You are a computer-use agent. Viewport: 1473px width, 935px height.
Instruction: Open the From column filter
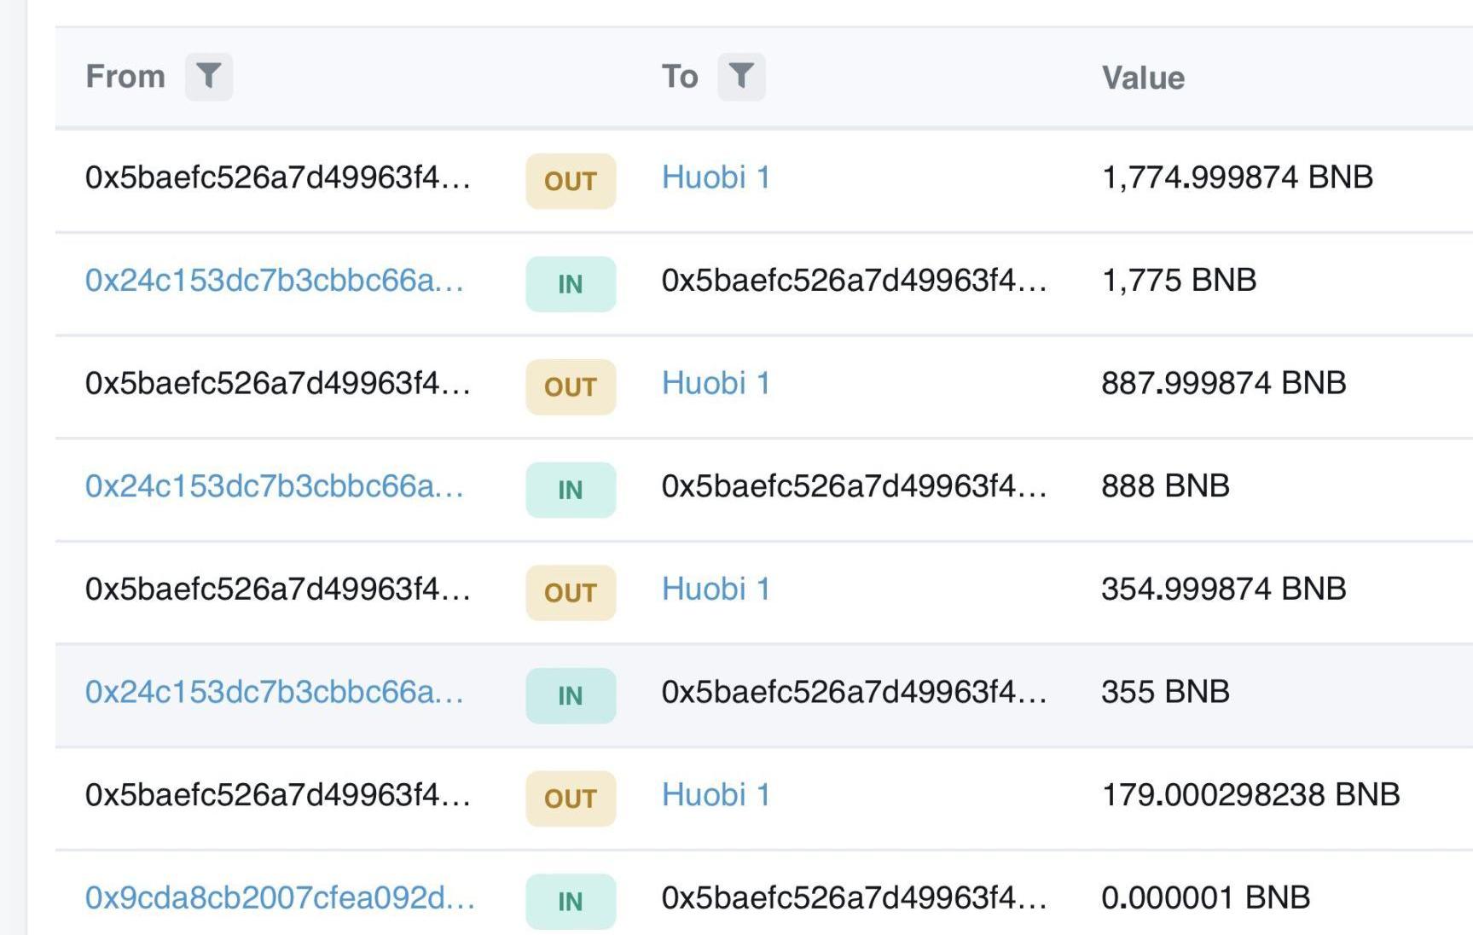(209, 77)
